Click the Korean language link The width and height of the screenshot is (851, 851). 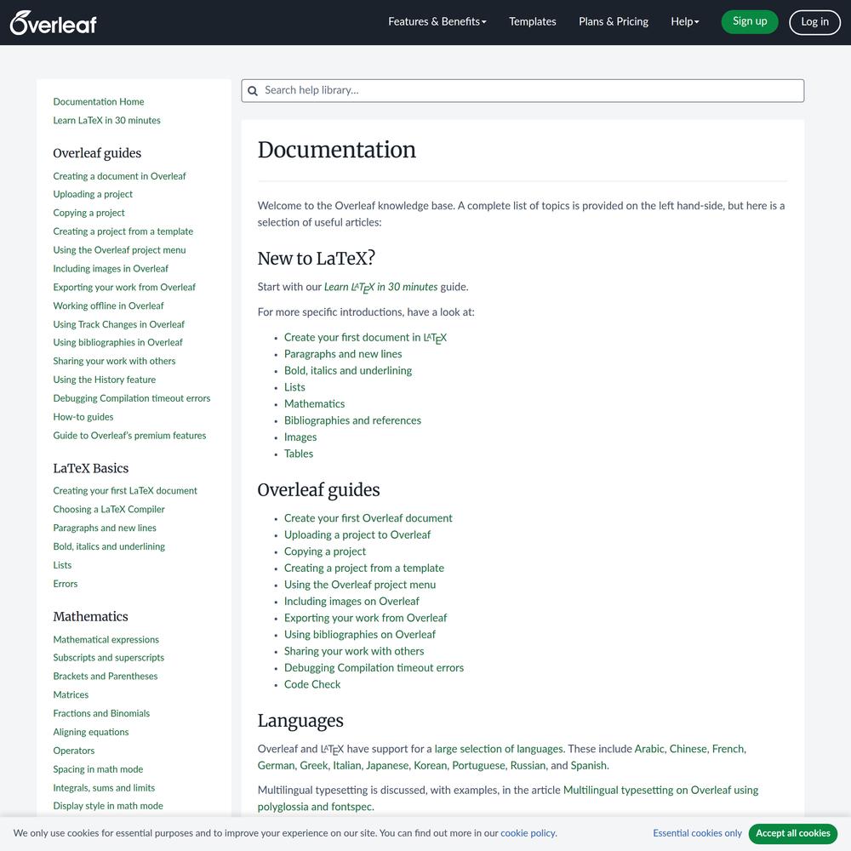click(430, 765)
